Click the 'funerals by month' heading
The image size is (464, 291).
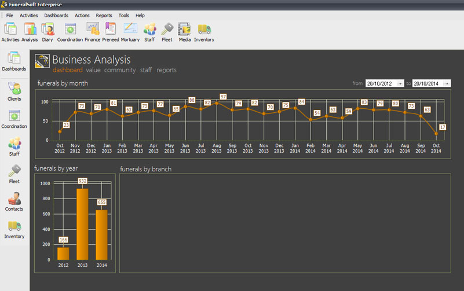point(63,83)
